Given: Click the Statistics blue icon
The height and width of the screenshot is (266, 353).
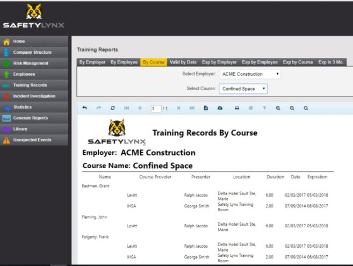Looking at the screenshot, I should (6, 107).
